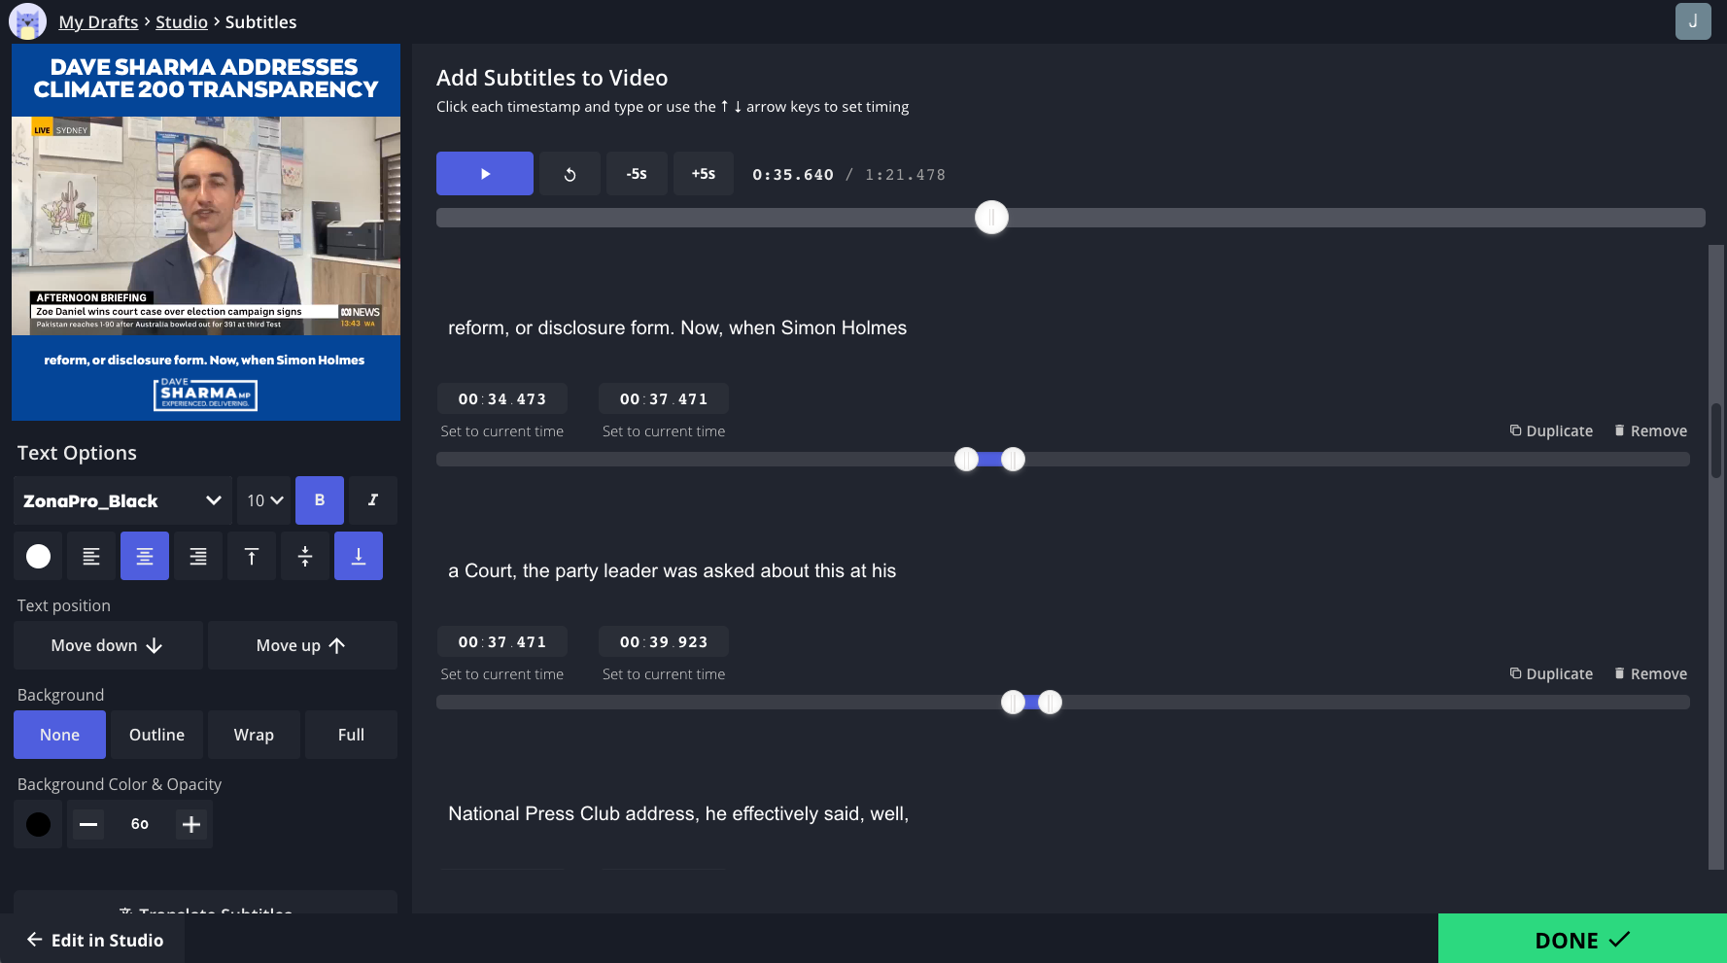This screenshot has height=963, width=1727.
Task: Open the white text color swatch
Action: pyautogui.click(x=38, y=556)
